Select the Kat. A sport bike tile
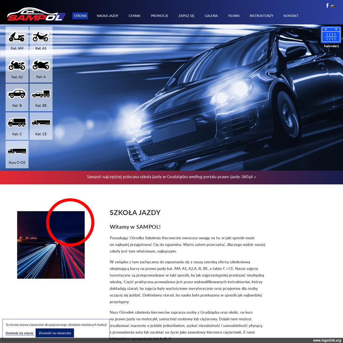 point(41,69)
